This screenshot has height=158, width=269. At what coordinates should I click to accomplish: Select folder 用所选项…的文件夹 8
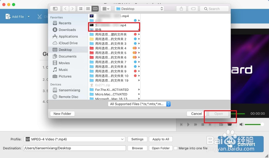114,67
